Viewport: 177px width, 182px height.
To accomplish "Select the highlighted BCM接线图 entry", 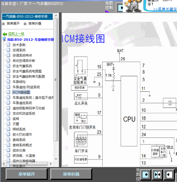I will pos(21,92).
